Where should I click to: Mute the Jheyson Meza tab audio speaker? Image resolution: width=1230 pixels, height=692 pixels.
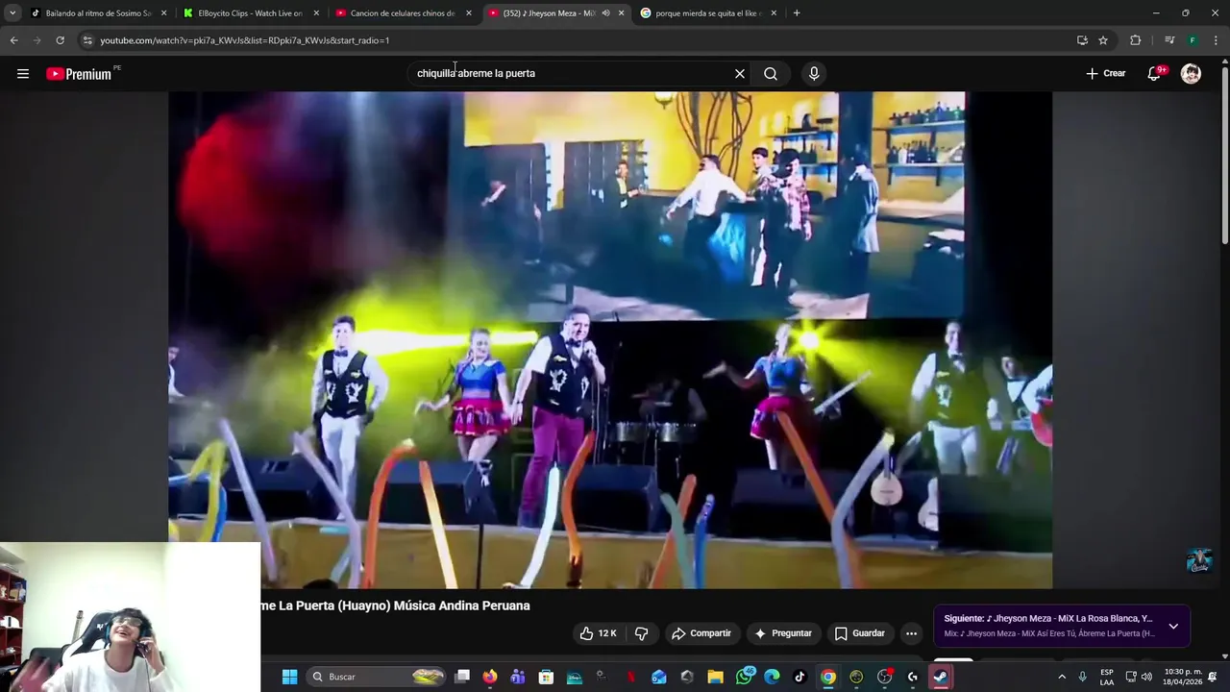[x=605, y=13]
